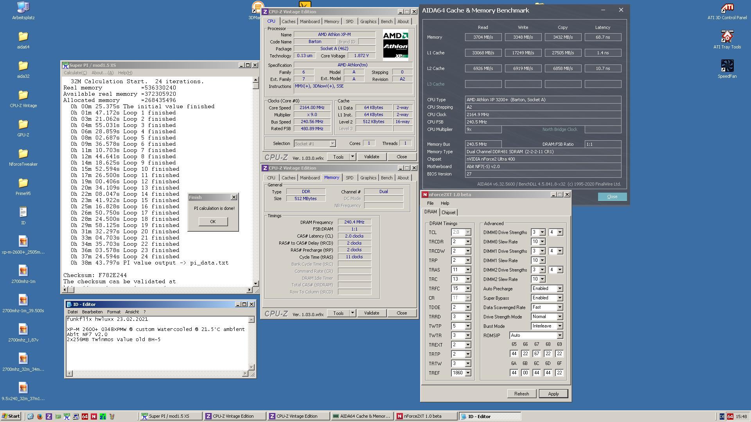Open Format menu in ID Editor
This screenshot has height=422, width=751.
[x=114, y=312]
